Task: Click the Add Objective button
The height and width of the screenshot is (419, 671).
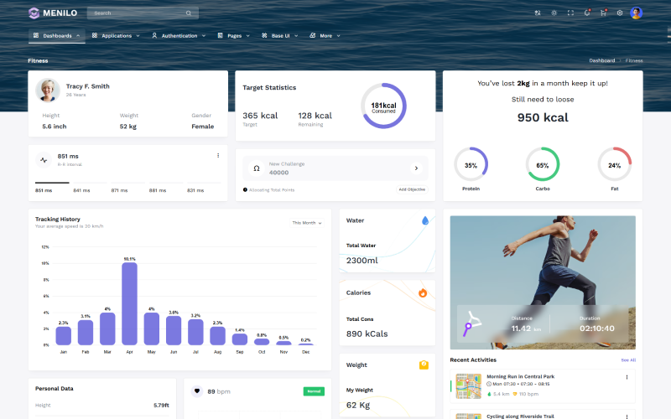Action: [412, 190]
